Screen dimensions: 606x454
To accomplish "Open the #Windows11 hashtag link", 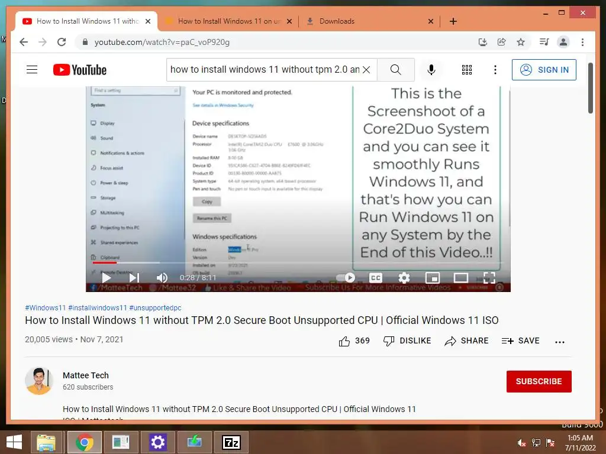I will 45,307.
